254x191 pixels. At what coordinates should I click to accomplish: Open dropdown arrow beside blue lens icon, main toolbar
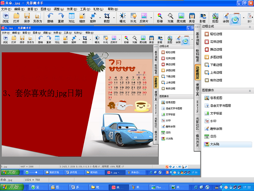point(244,18)
